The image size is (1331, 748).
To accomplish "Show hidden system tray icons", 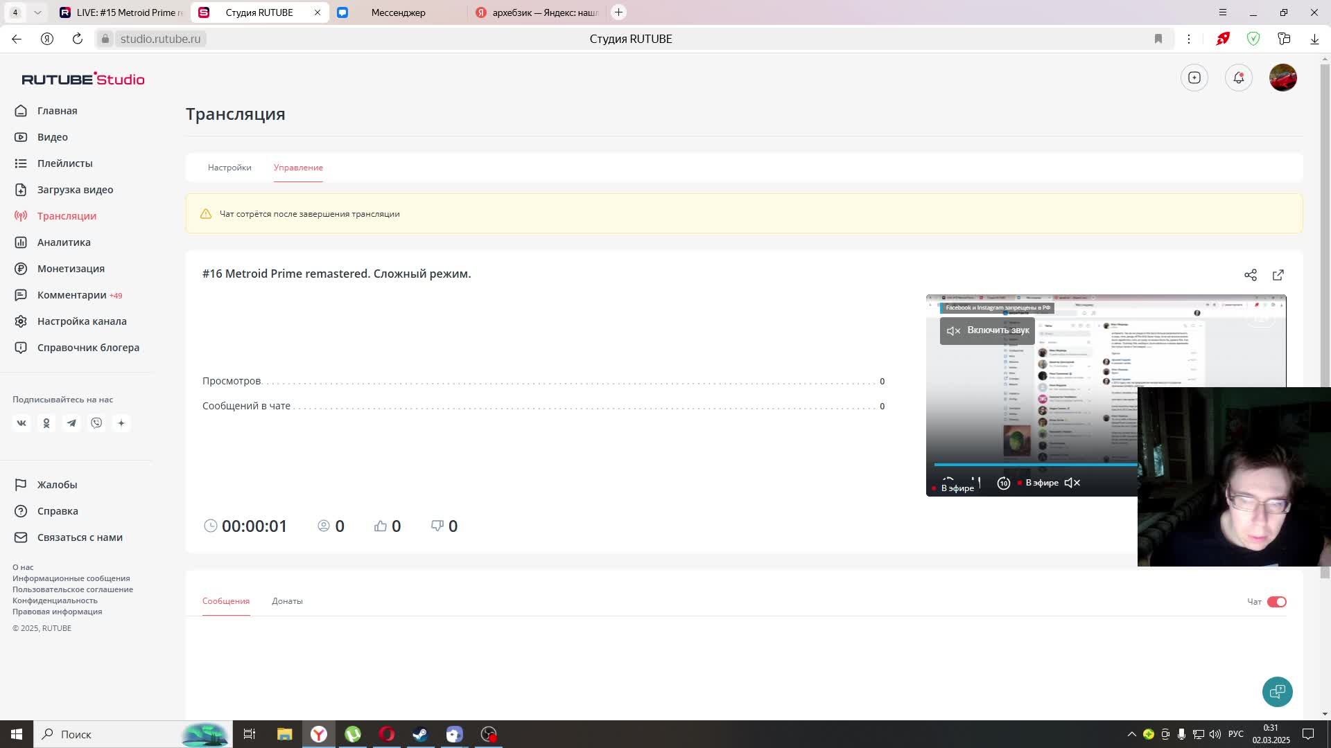I will (1131, 734).
